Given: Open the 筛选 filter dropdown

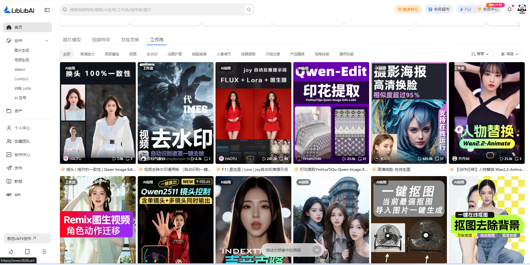Looking at the screenshot, I should click(510, 54).
